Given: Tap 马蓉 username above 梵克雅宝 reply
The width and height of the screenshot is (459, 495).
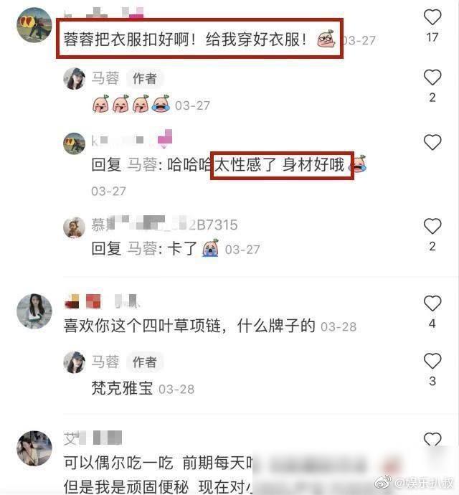Looking at the screenshot, I should tap(105, 362).
